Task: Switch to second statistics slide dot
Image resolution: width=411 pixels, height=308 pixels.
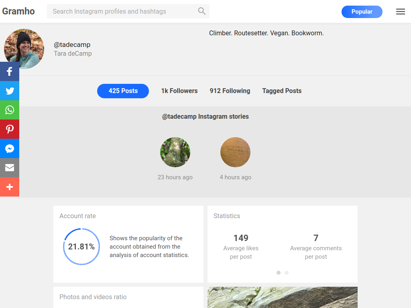Action: (x=287, y=273)
